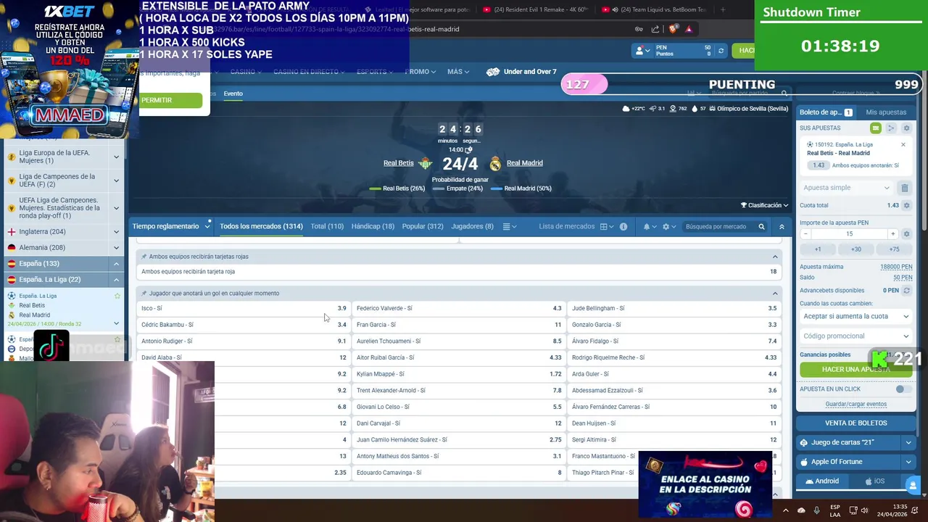Open iOS app download tab

(x=875, y=481)
